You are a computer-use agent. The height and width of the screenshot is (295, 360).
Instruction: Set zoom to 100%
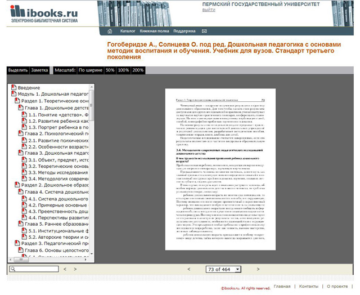click(123, 70)
